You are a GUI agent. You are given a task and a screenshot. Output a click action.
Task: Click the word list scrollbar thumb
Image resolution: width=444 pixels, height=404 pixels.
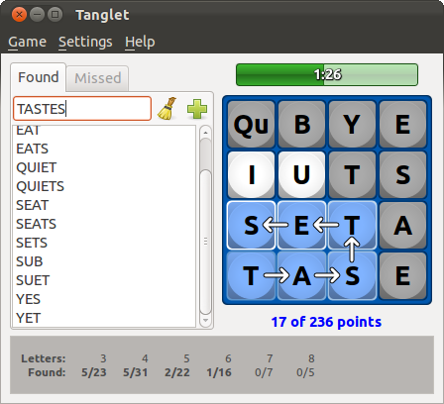(x=205, y=242)
